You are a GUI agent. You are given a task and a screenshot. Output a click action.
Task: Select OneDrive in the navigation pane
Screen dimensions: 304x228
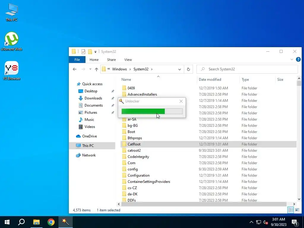point(89,136)
